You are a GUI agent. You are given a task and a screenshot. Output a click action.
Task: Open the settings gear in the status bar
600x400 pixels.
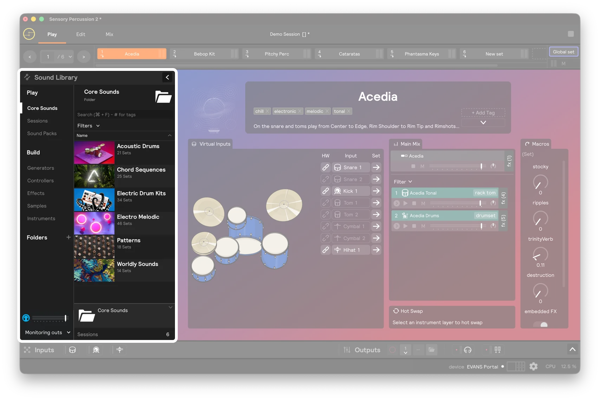(534, 366)
